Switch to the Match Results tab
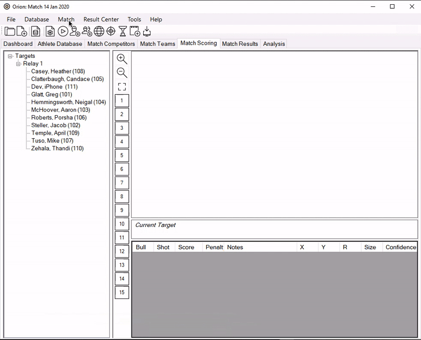 (240, 44)
